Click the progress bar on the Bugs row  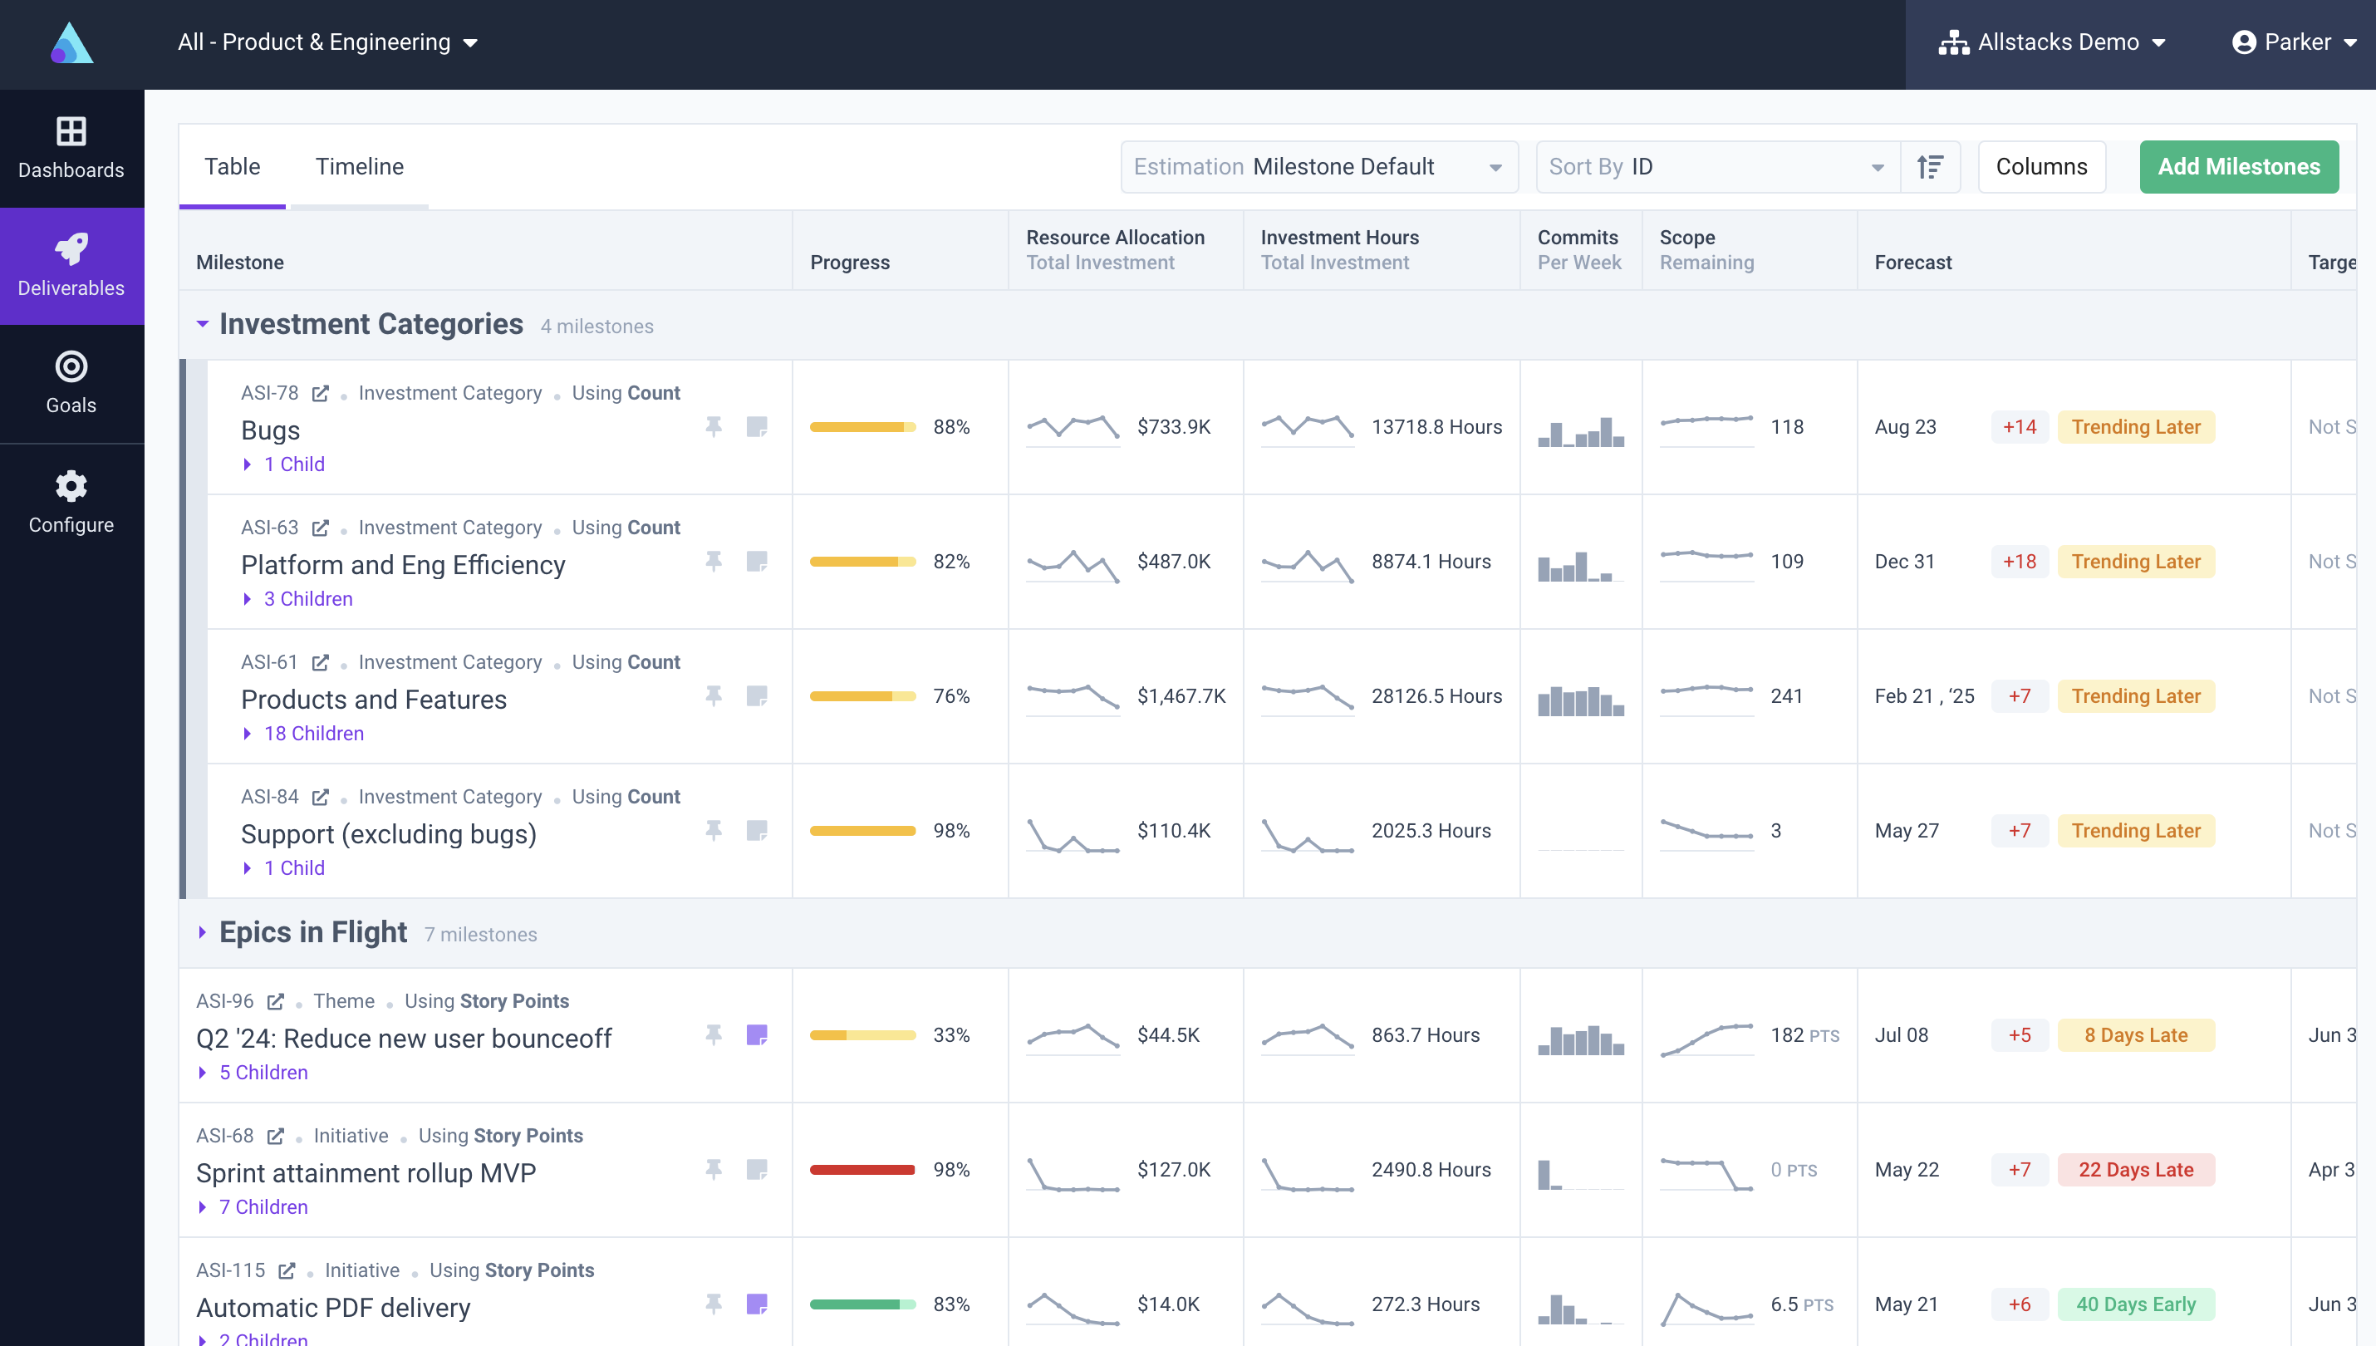tap(862, 427)
